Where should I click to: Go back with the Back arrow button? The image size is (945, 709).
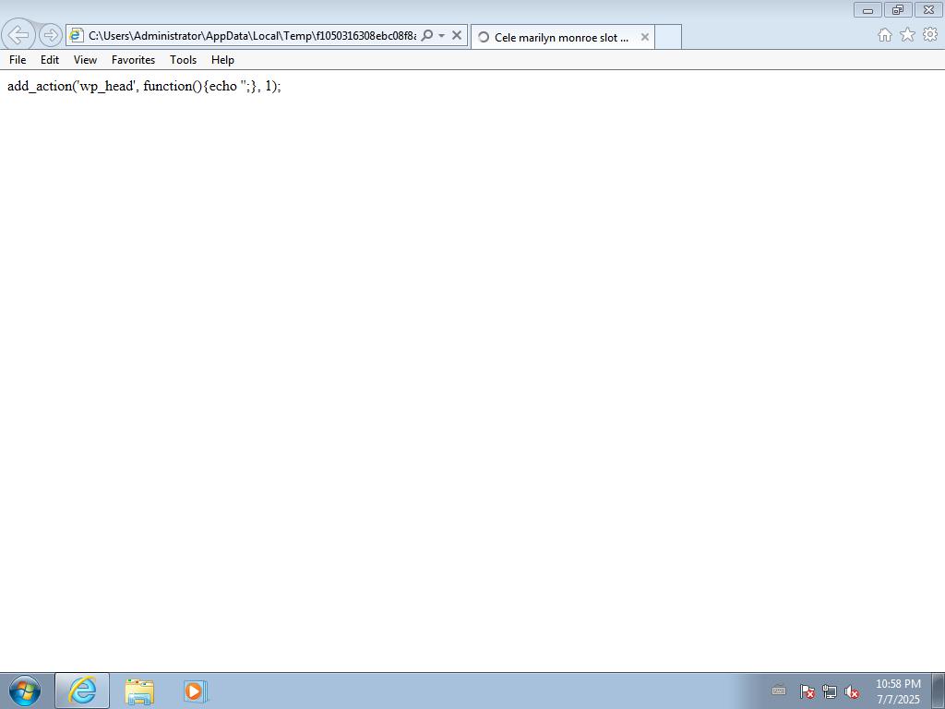coord(18,35)
